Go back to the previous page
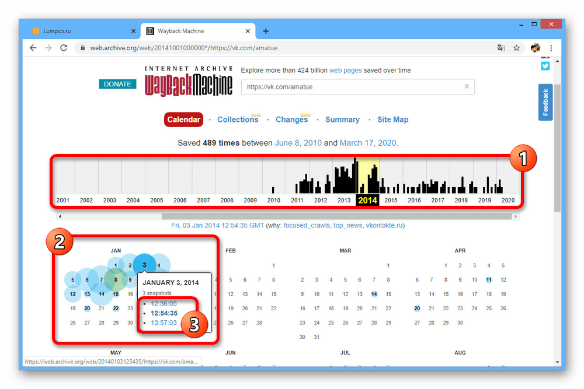This screenshot has width=584, height=389. 33,48
